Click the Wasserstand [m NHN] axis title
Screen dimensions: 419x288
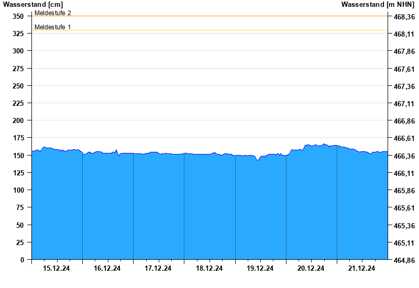click(378, 5)
